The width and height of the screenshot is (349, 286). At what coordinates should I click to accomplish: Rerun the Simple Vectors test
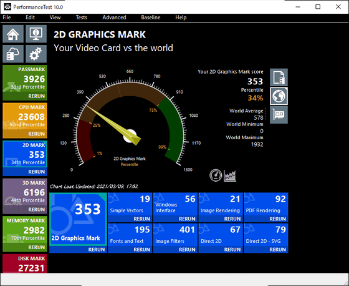142,219
